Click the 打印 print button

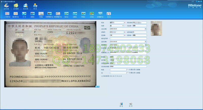point(131,104)
